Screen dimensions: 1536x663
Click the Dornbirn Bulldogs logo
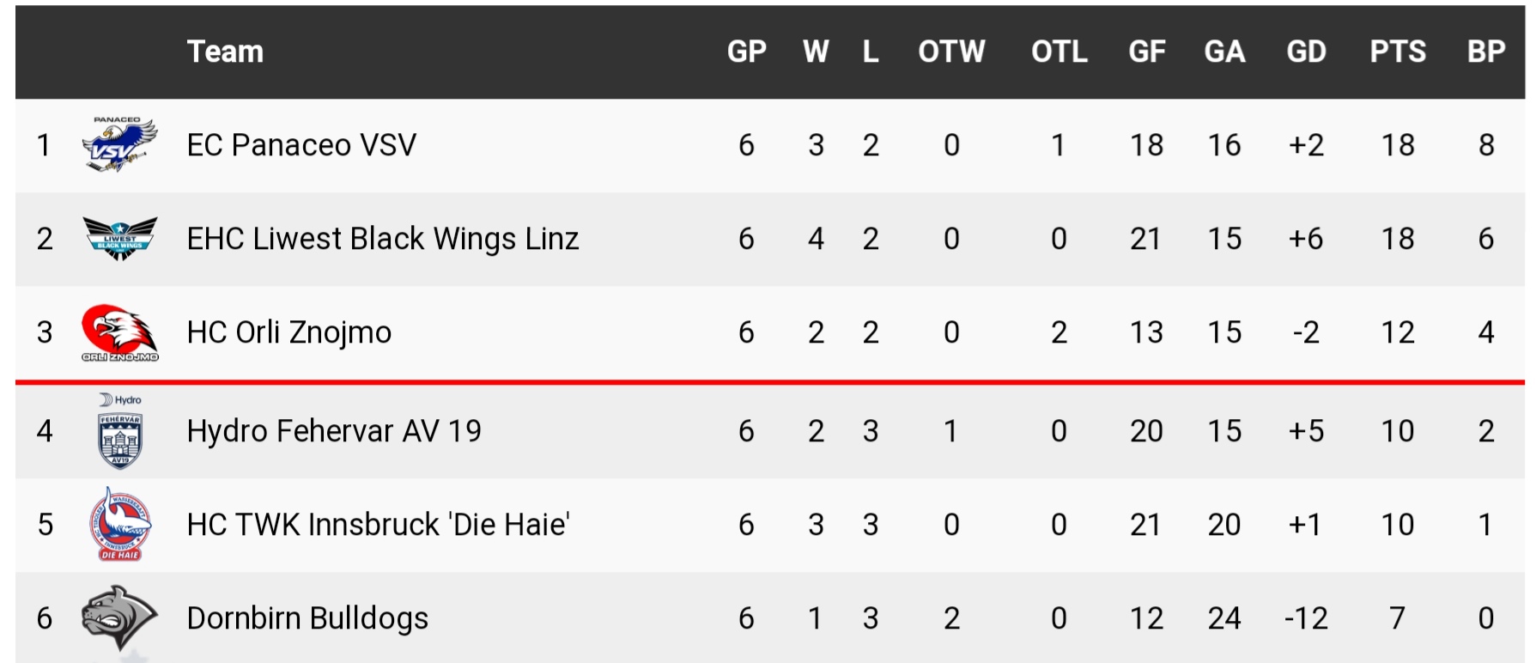pos(119,617)
